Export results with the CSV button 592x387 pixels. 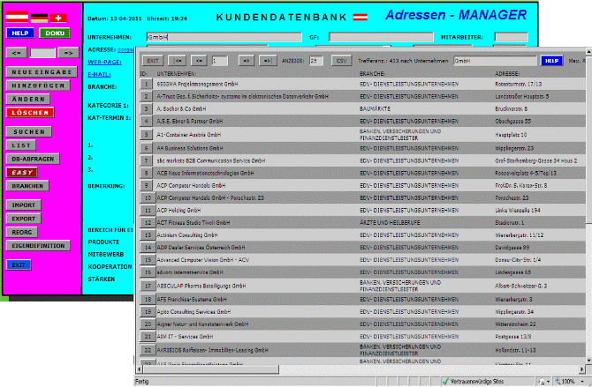(342, 61)
